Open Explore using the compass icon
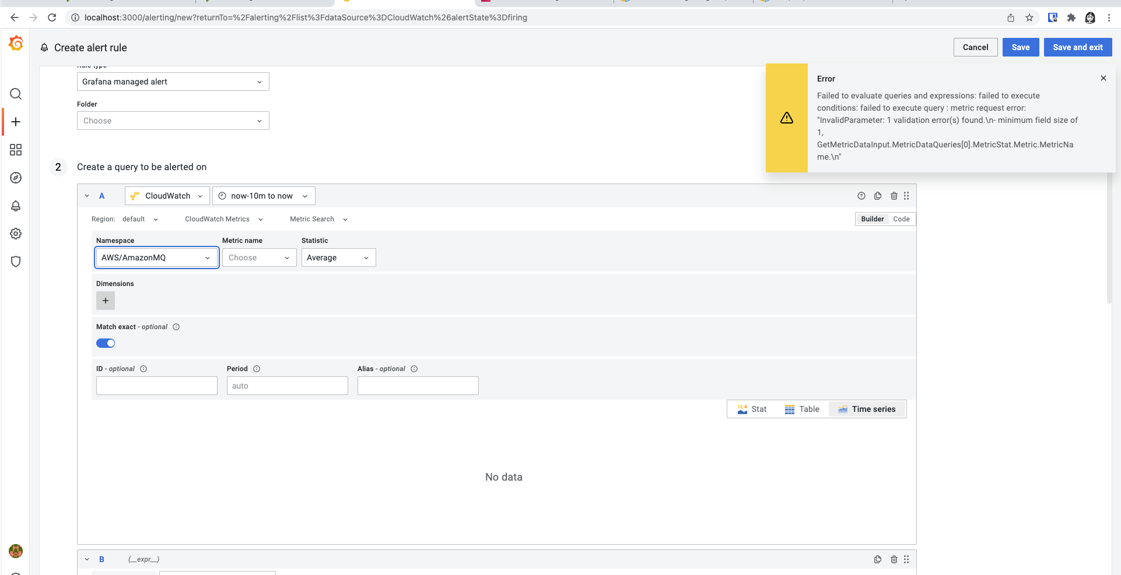The height and width of the screenshot is (575, 1121). [x=16, y=178]
